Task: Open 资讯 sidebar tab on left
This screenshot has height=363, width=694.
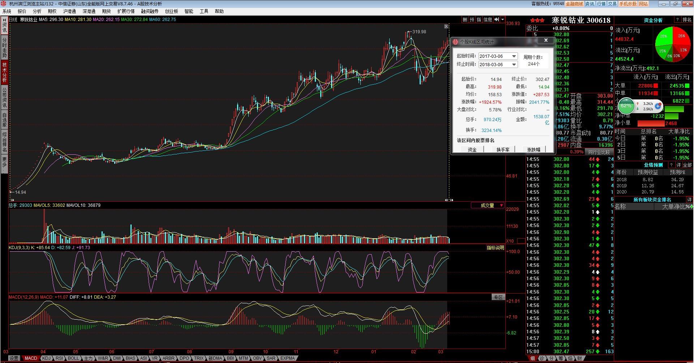Action: point(4,25)
